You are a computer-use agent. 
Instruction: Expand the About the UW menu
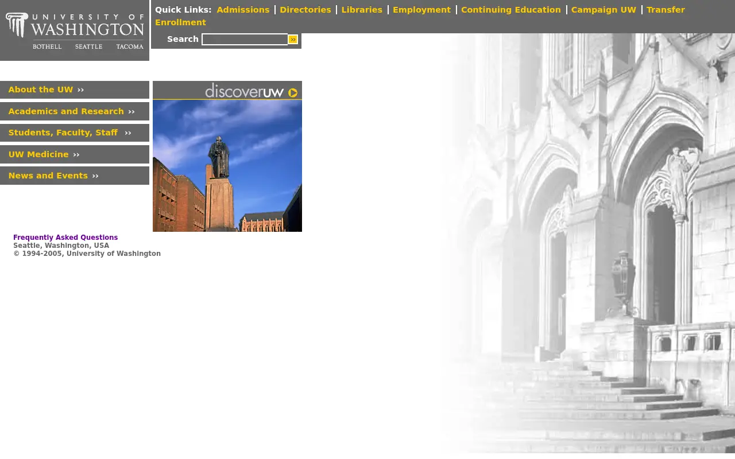[75, 90]
